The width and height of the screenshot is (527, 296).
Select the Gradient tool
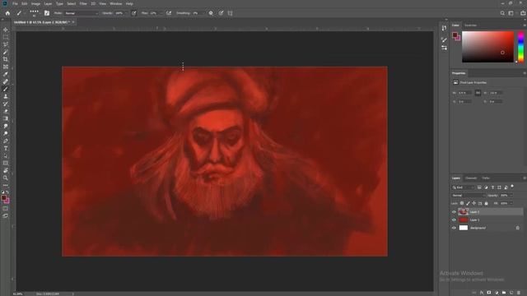pos(6,118)
